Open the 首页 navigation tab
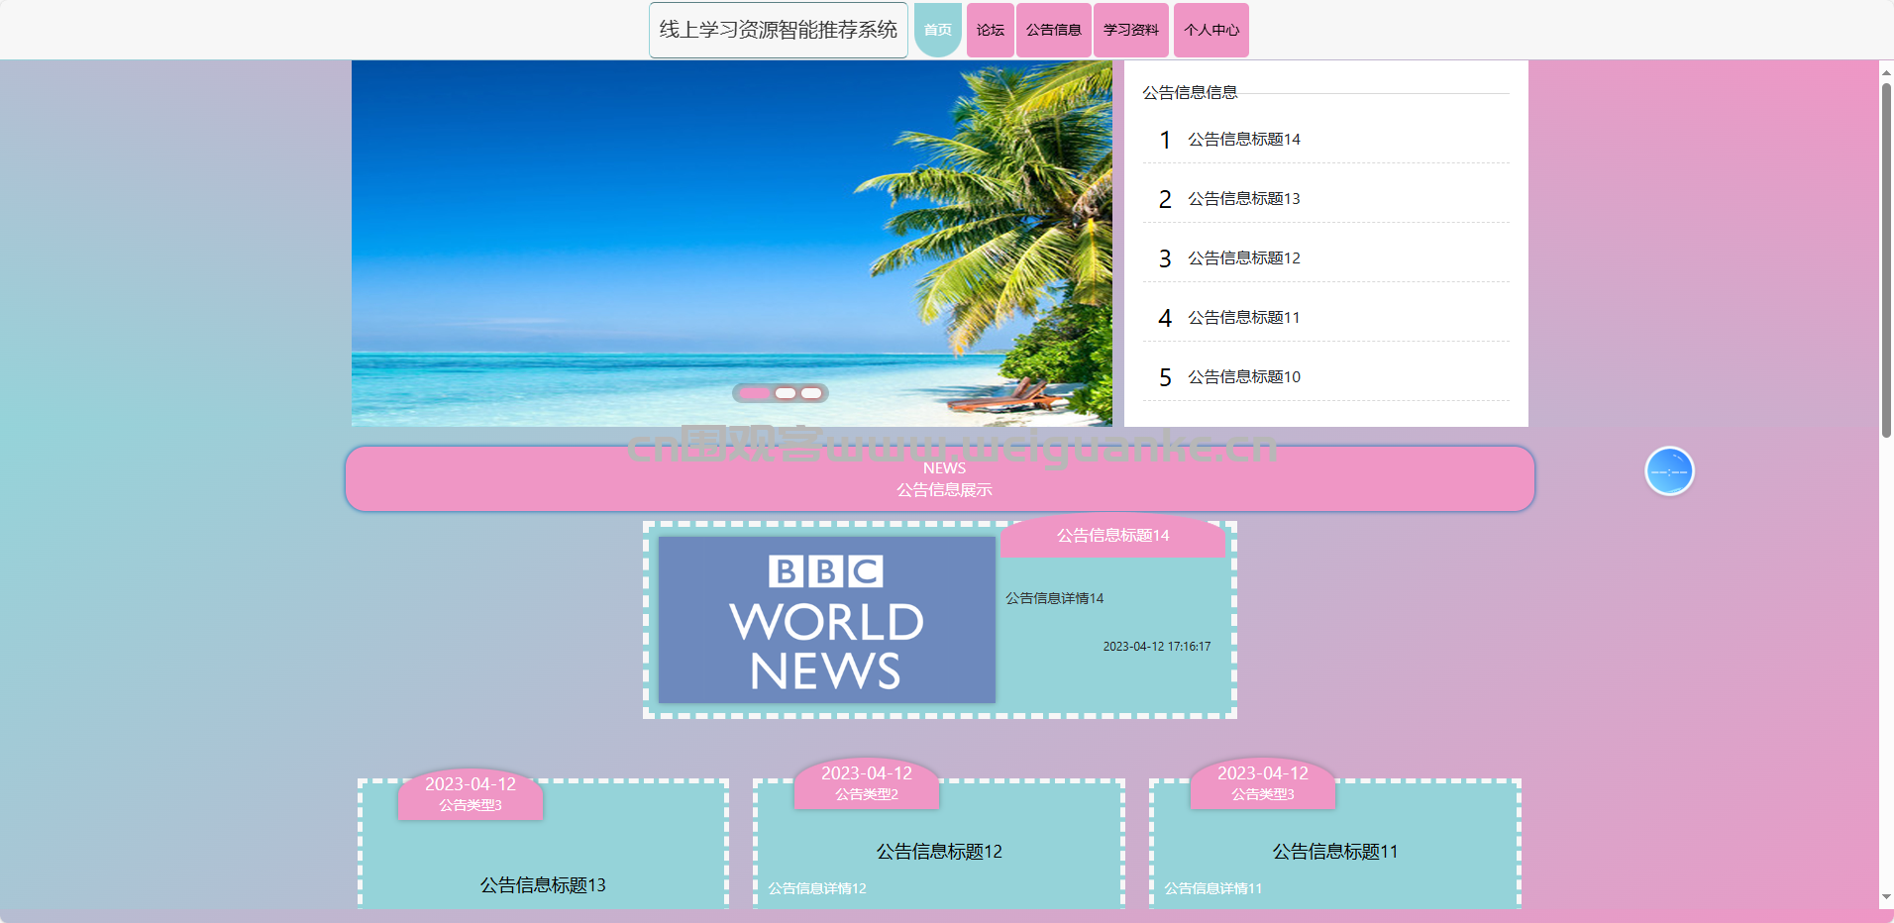1894x923 pixels. pyautogui.click(x=937, y=30)
